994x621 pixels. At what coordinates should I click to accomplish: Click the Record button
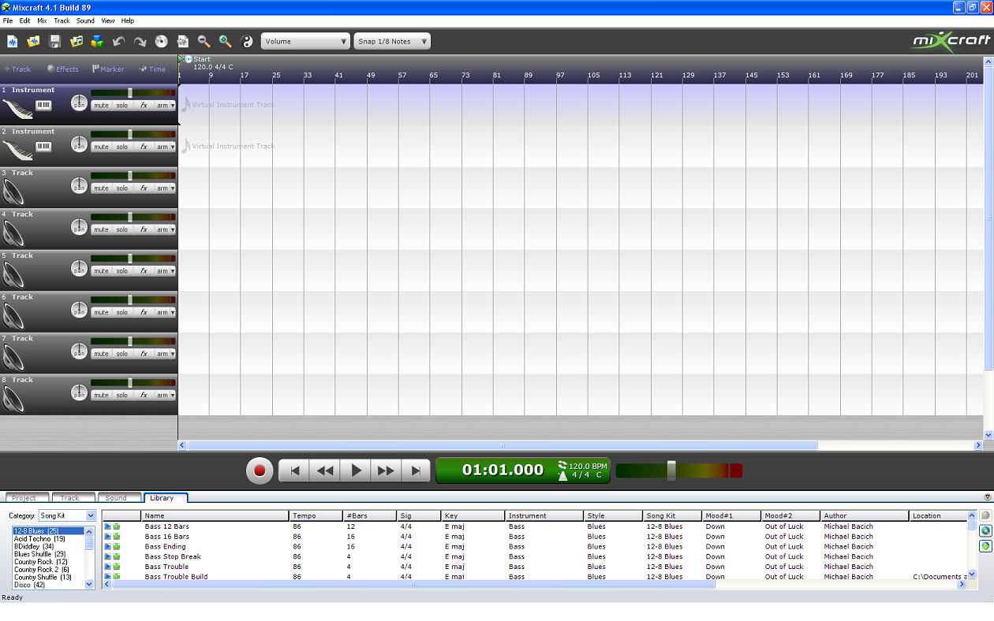[259, 471]
